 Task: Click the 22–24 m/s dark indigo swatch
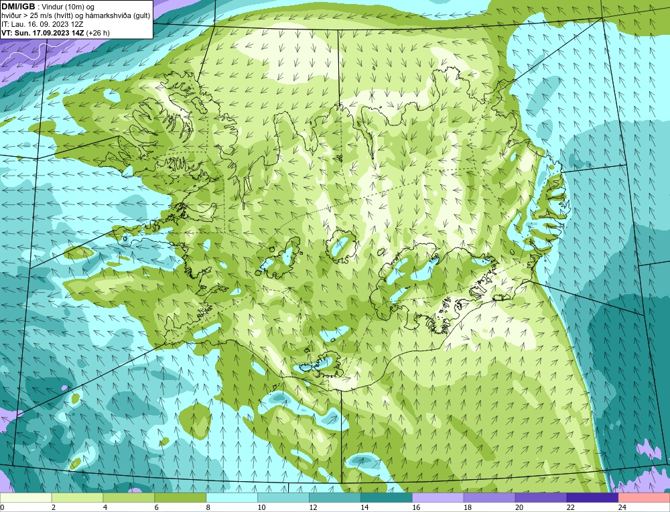coord(592,498)
